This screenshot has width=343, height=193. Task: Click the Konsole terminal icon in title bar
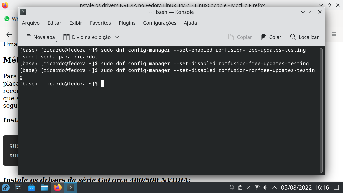click(x=23, y=12)
